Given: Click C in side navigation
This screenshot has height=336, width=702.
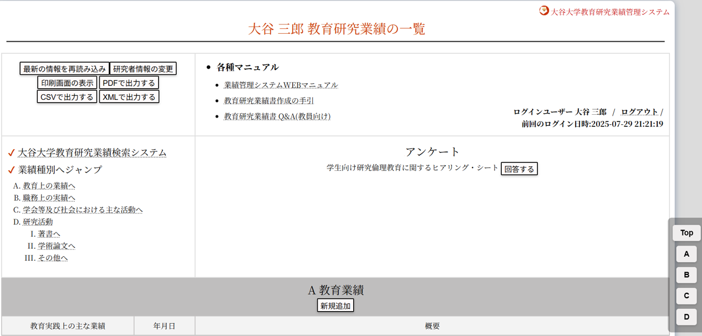Looking at the screenshot, I should point(686,296).
